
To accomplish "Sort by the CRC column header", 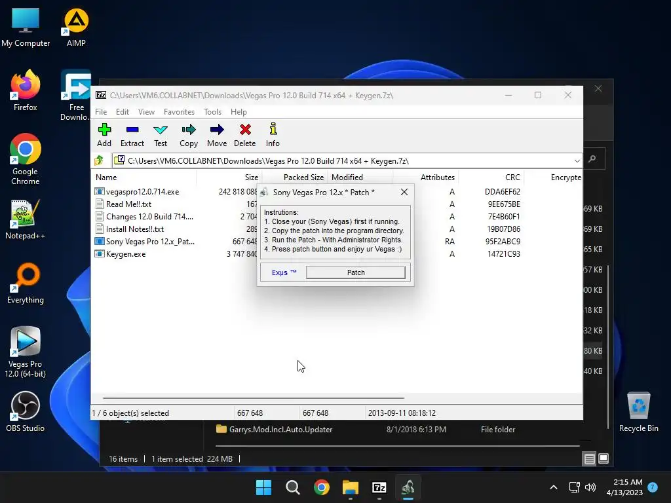I will [x=491, y=177].
